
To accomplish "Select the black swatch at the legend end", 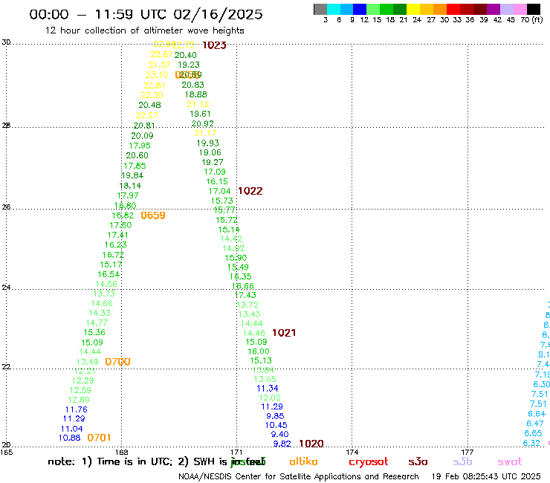I will point(533,9).
